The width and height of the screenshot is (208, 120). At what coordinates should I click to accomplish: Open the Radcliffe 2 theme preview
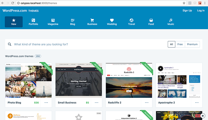click(129, 80)
